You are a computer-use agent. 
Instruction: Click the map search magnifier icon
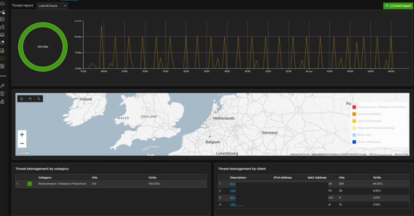click(38, 99)
